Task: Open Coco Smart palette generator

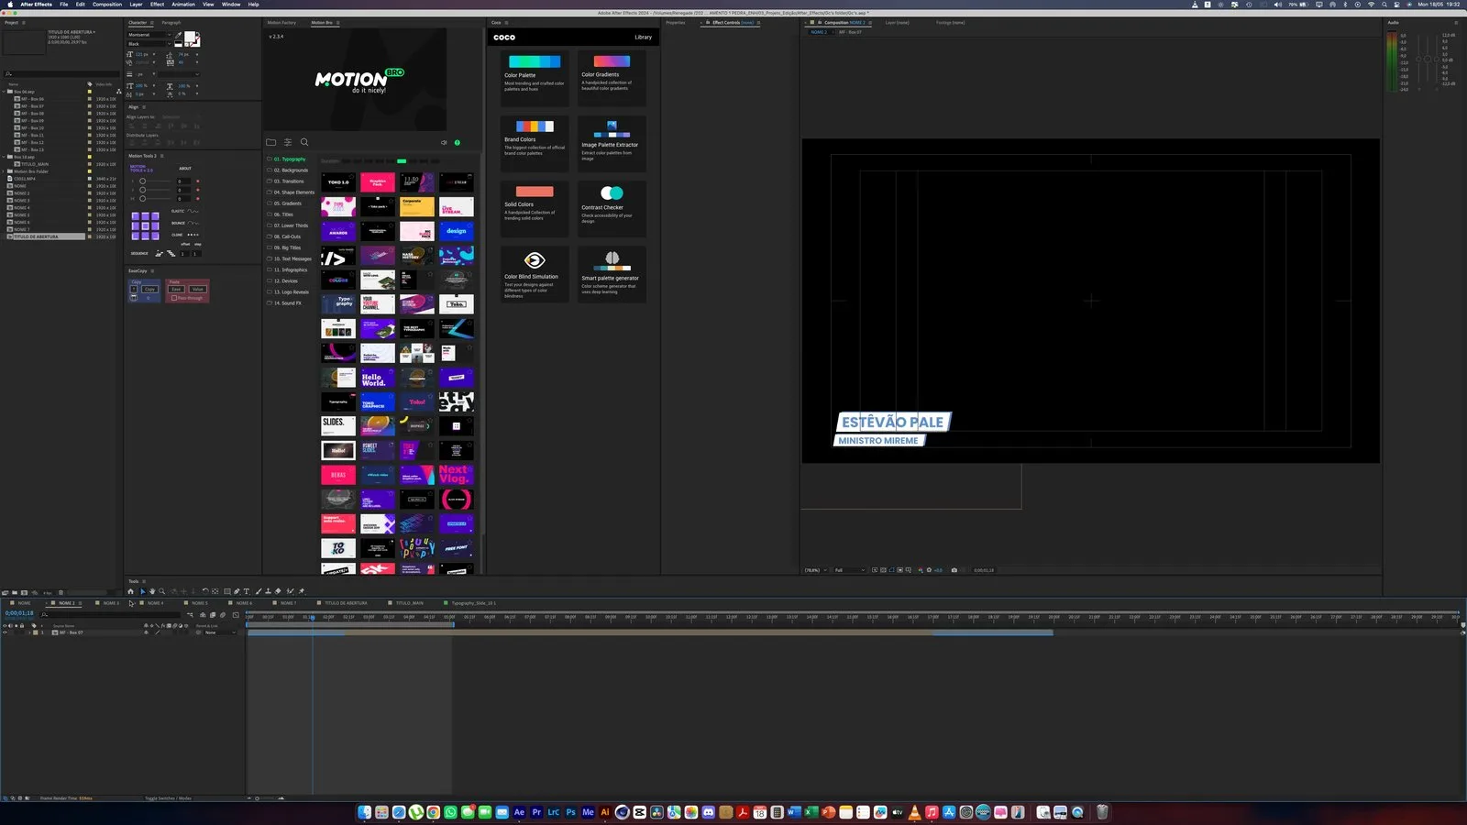Action: (612, 273)
